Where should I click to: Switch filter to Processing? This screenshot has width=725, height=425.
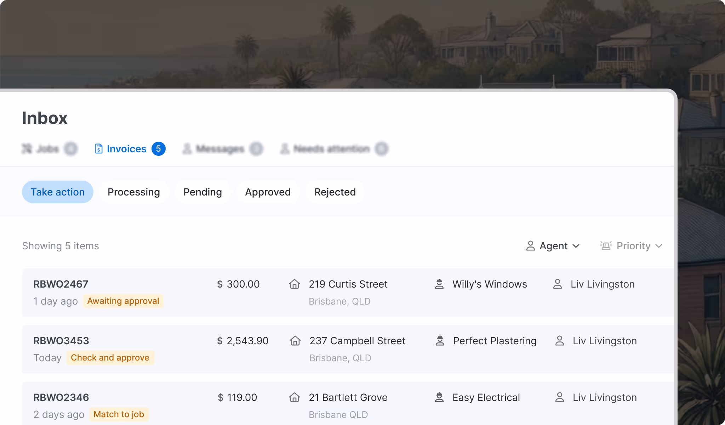[x=134, y=192]
